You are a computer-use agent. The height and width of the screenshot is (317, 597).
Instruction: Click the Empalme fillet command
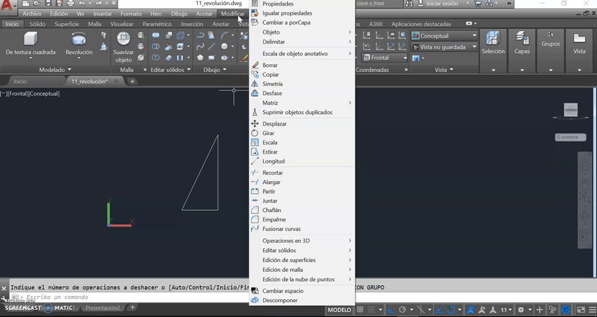click(274, 219)
